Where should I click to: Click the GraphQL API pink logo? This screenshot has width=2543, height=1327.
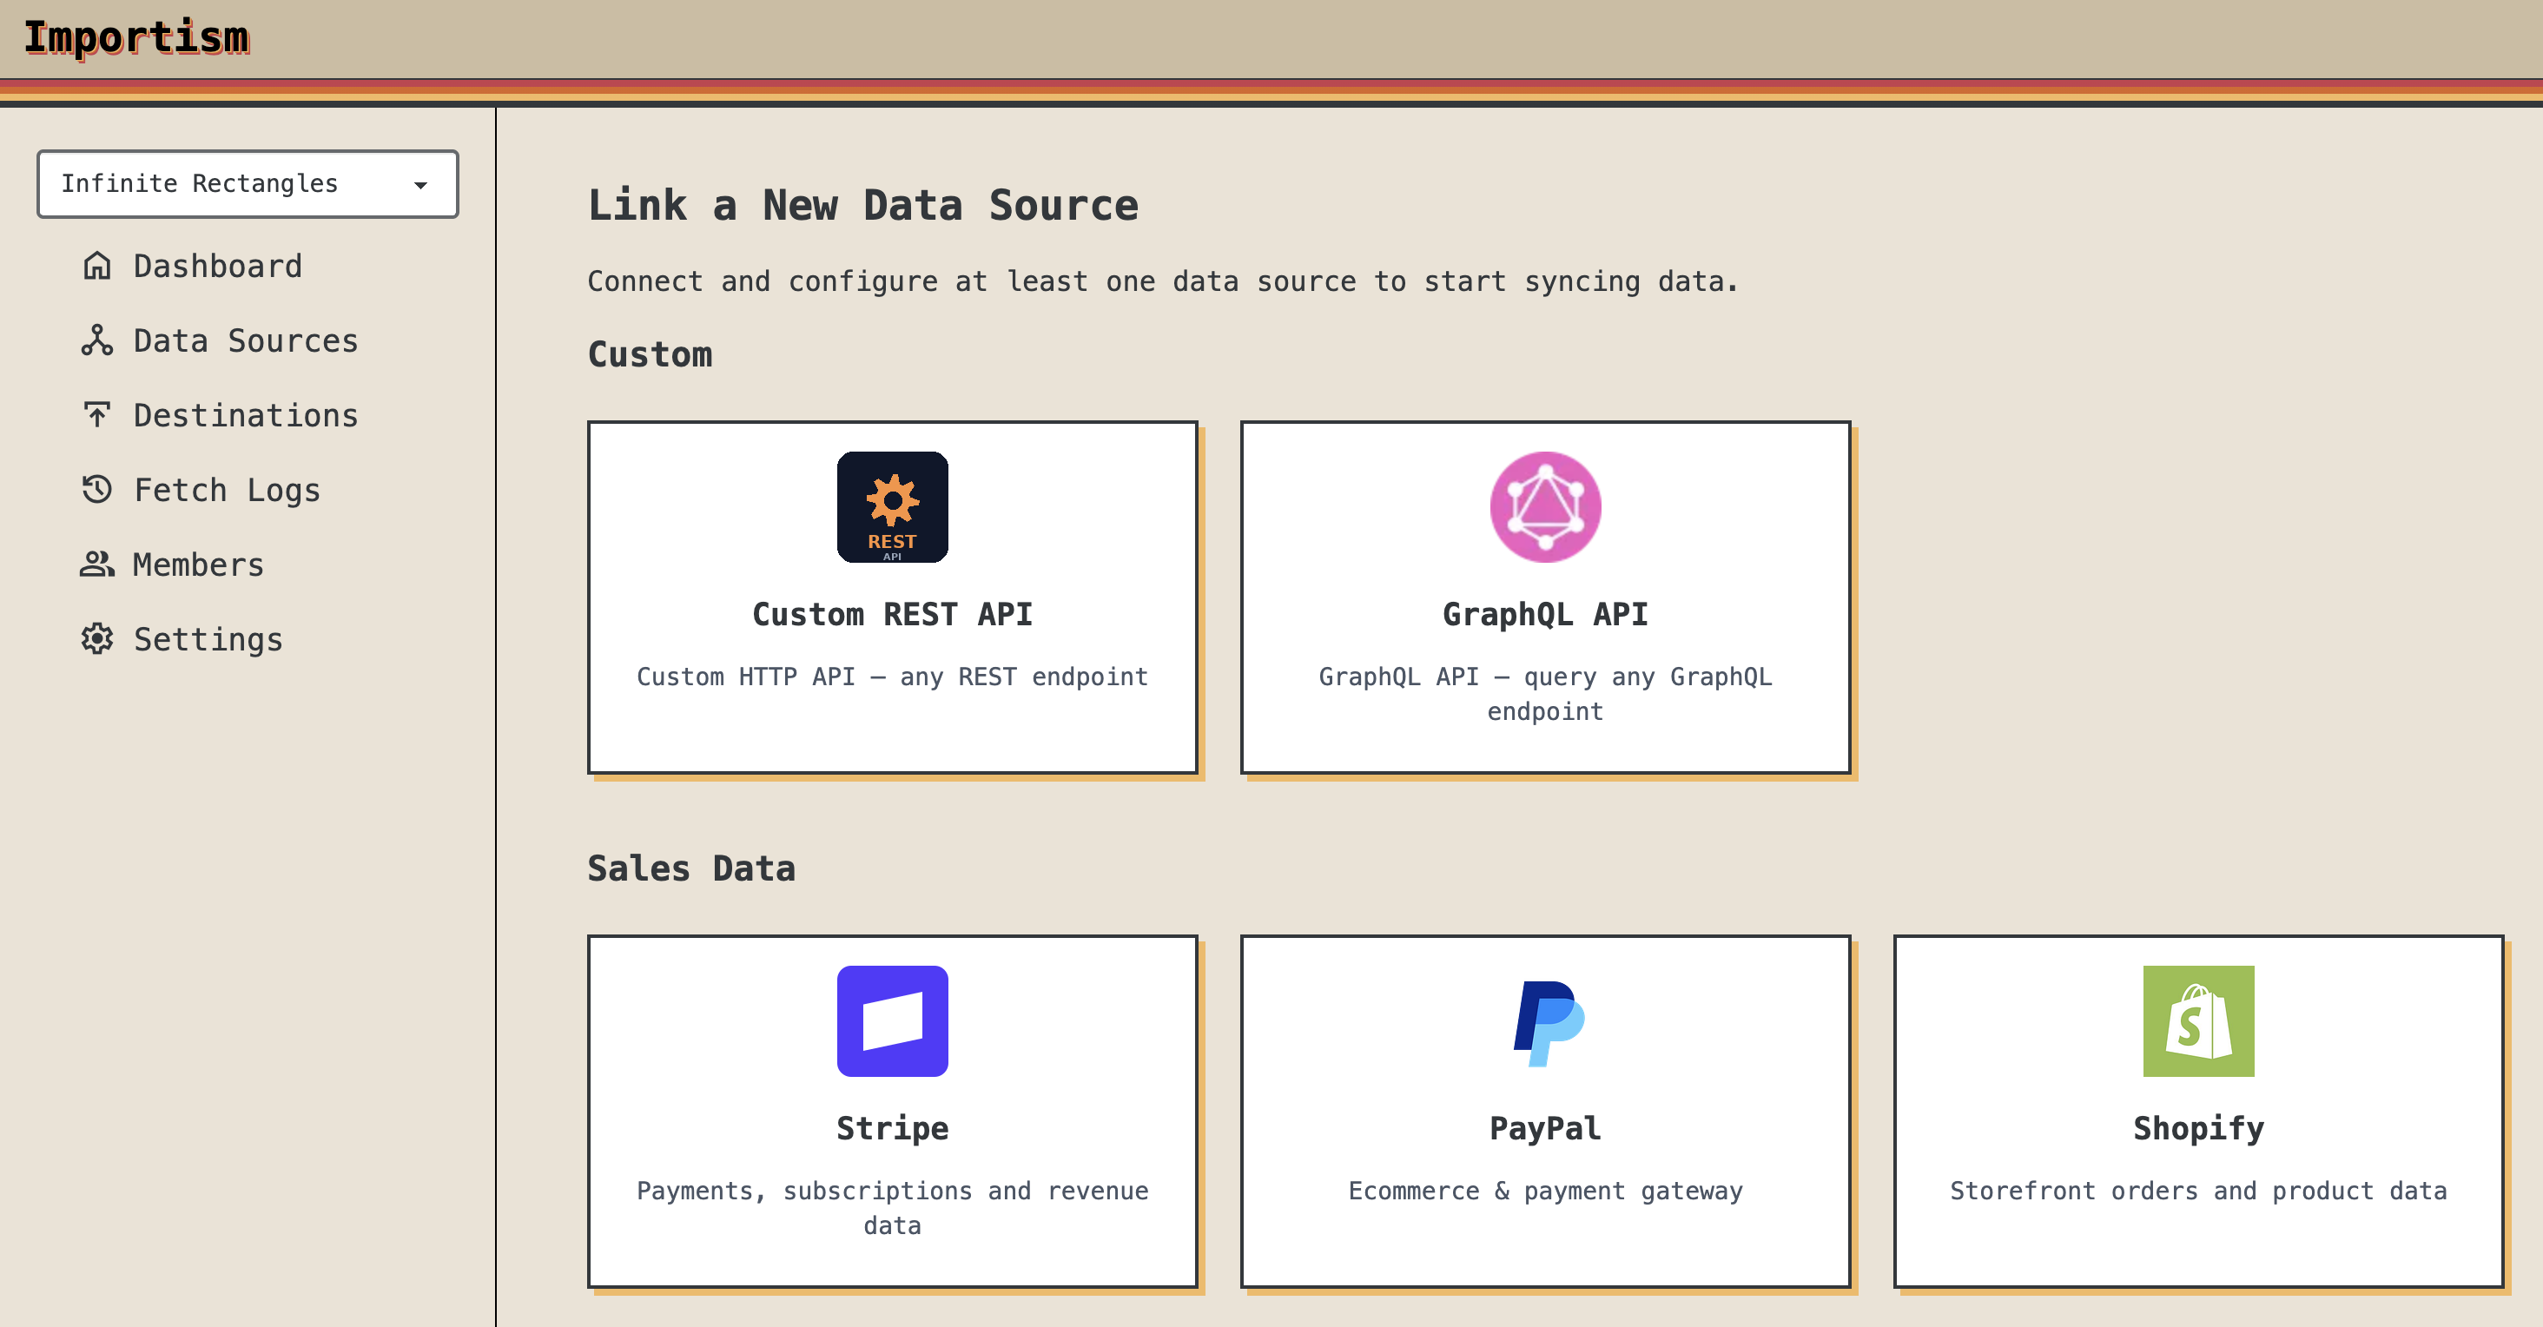click(x=1545, y=506)
